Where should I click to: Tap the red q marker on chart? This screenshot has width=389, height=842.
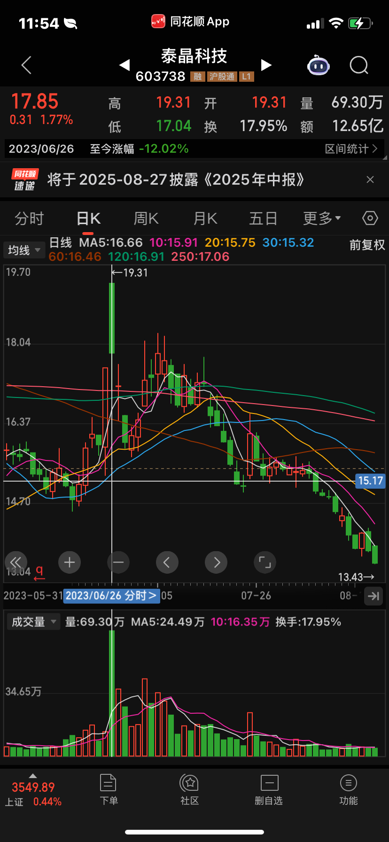[x=39, y=573]
